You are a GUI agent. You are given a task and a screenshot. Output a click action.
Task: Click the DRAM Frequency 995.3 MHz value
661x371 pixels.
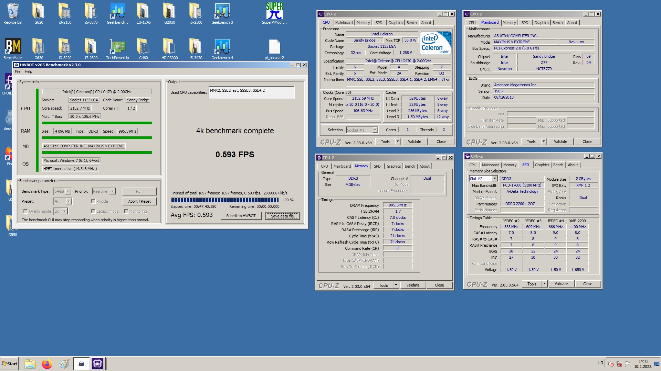pos(398,205)
